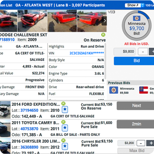Image resolution: width=154 pixels, height=154 pixels.
Task: Click the 2014 FORD EXPEDITION title
Action: tap(36, 104)
